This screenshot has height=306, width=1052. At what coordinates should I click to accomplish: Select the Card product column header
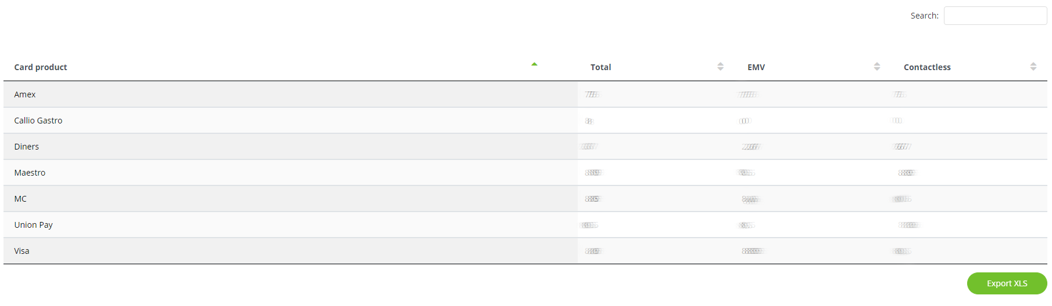point(41,67)
